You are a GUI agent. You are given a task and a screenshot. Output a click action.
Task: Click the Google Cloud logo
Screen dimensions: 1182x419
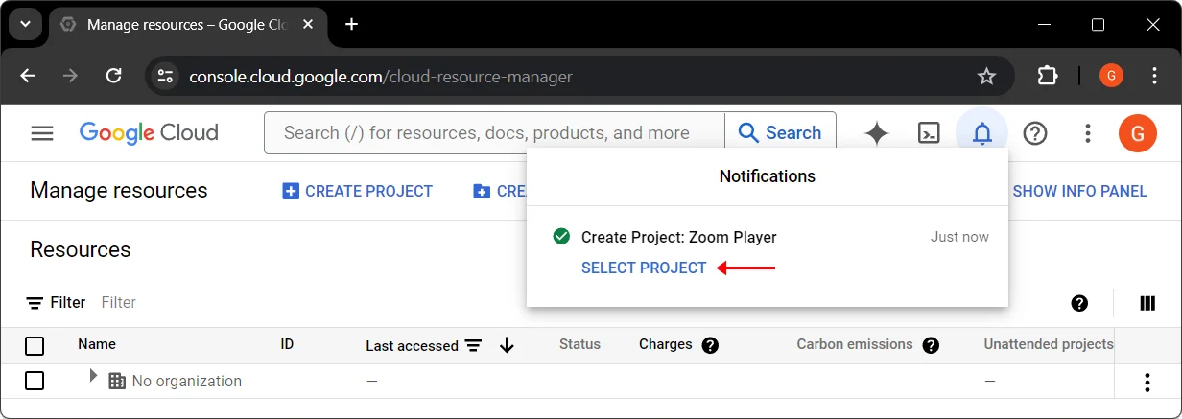point(149,133)
